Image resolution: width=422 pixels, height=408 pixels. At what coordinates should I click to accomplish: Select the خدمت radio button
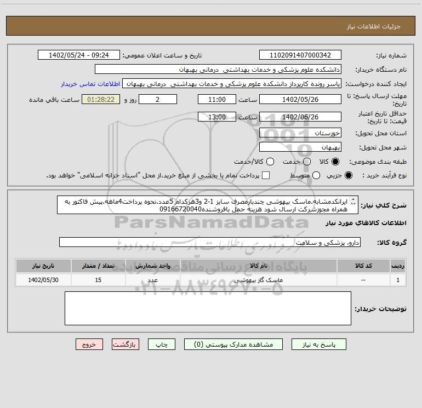coord(307,162)
